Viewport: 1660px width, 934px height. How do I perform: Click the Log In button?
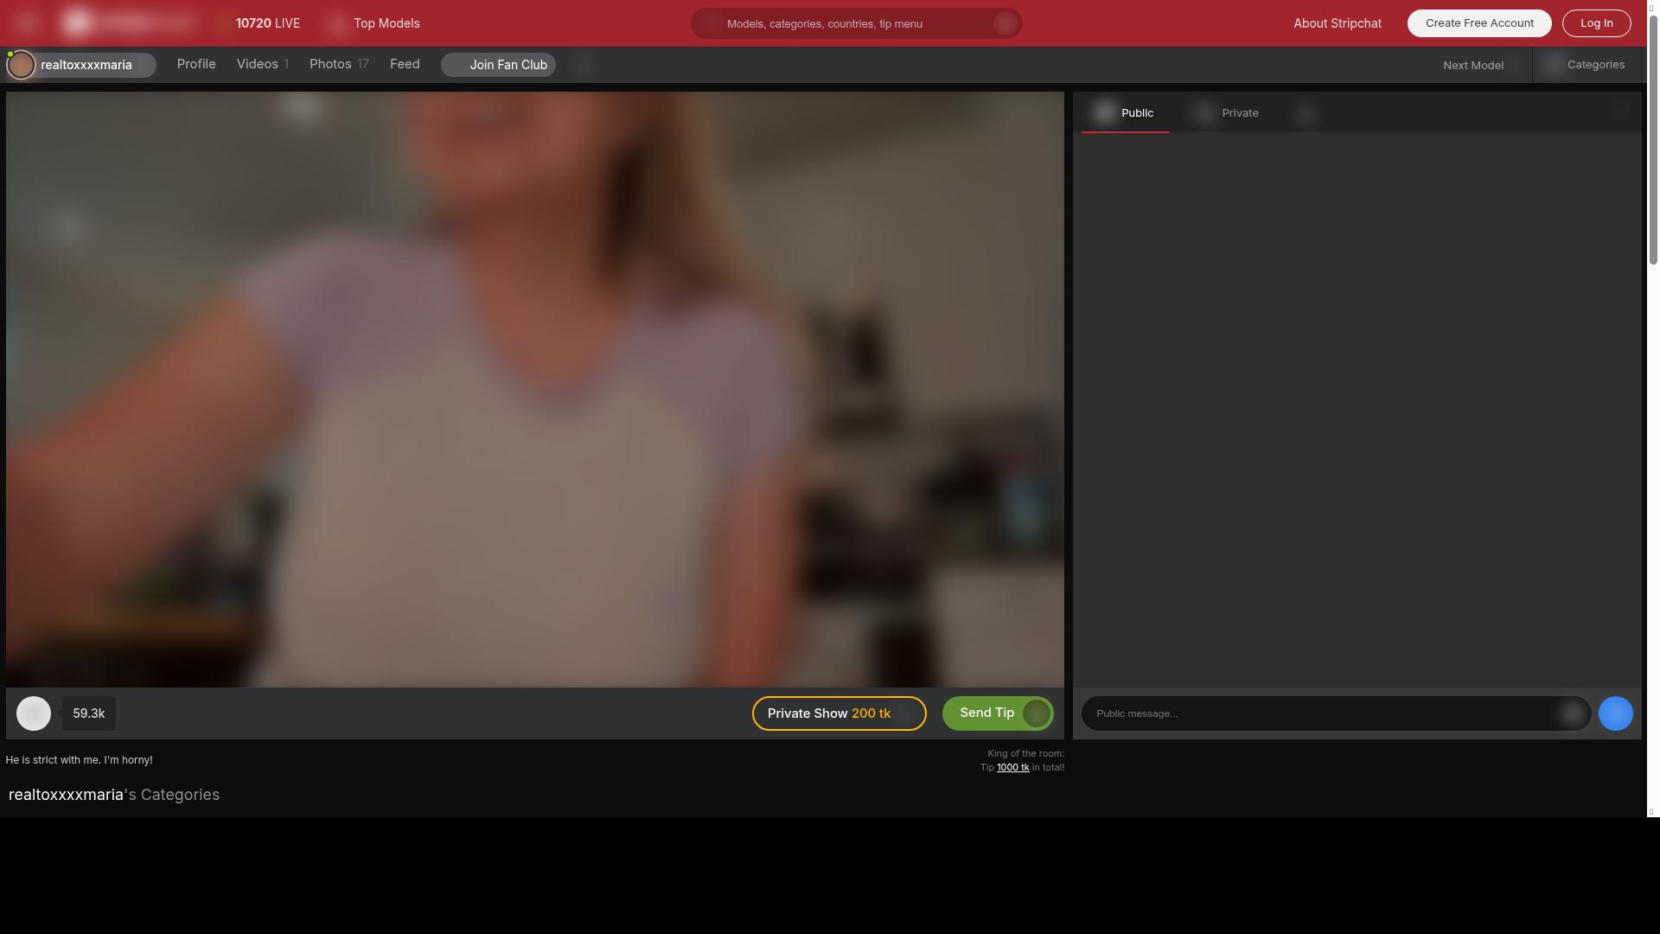tap(1596, 23)
